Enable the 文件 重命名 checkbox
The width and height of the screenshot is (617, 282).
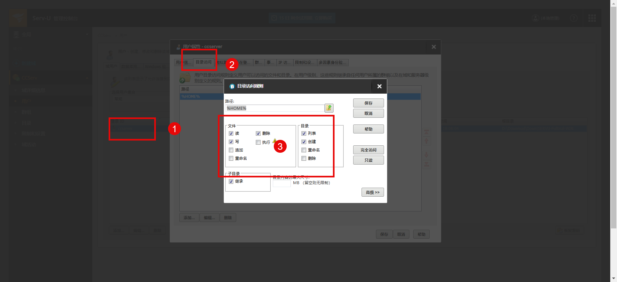pyautogui.click(x=231, y=158)
